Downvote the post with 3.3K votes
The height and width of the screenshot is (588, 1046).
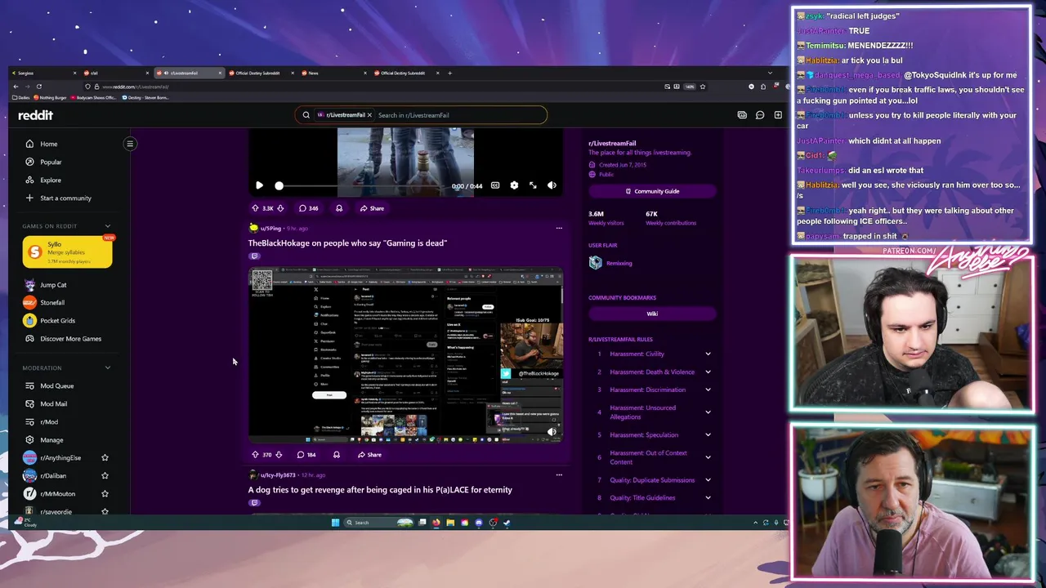coord(280,208)
